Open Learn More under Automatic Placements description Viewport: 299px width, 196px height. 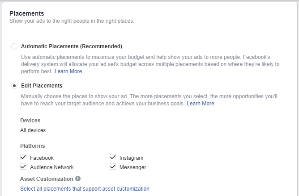click(x=68, y=71)
